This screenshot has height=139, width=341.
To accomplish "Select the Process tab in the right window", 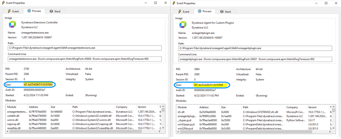I will (x=204, y=12).
